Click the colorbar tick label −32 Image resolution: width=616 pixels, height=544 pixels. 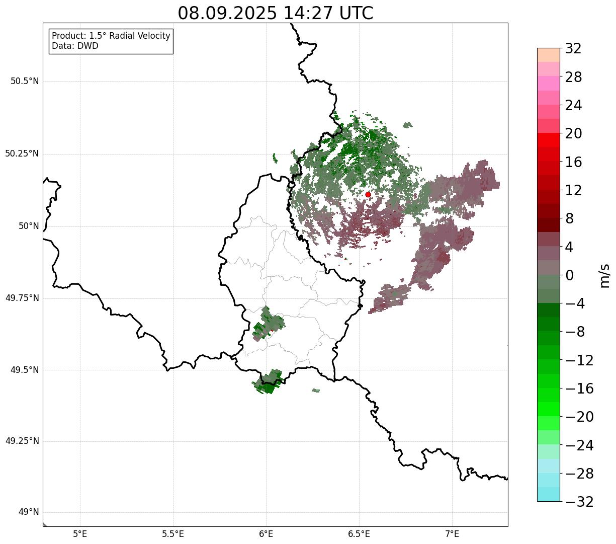(579, 502)
